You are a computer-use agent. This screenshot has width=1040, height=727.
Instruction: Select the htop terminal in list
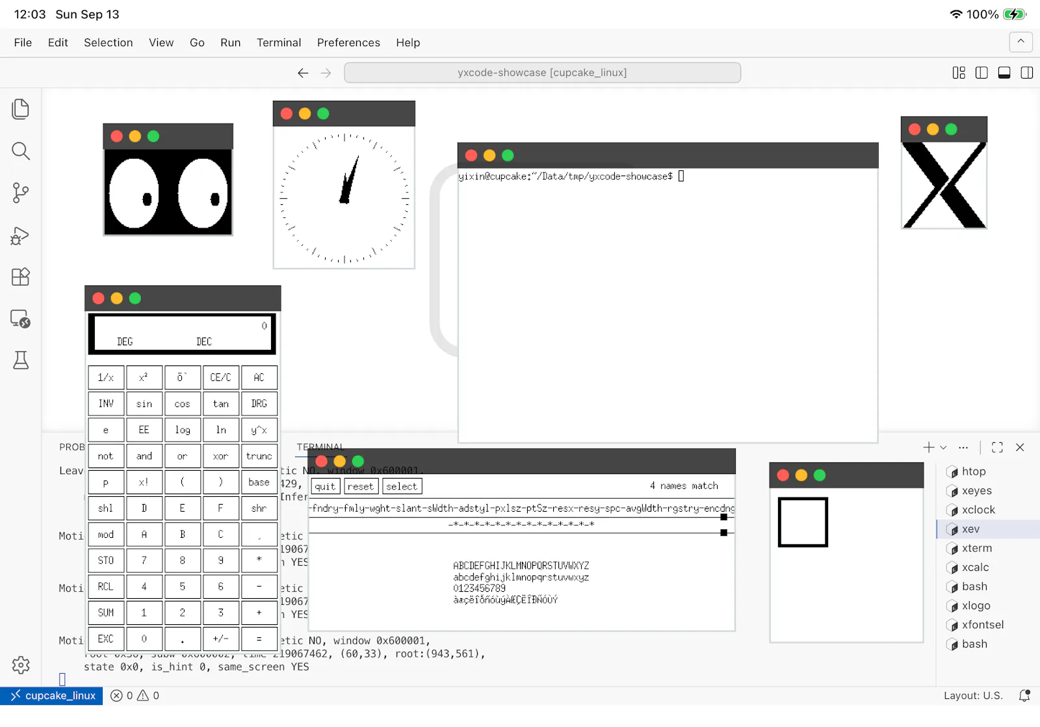click(x=988, y=471)
